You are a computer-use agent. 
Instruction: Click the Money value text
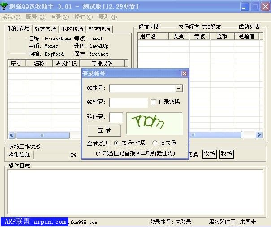(x=52, y=46)
